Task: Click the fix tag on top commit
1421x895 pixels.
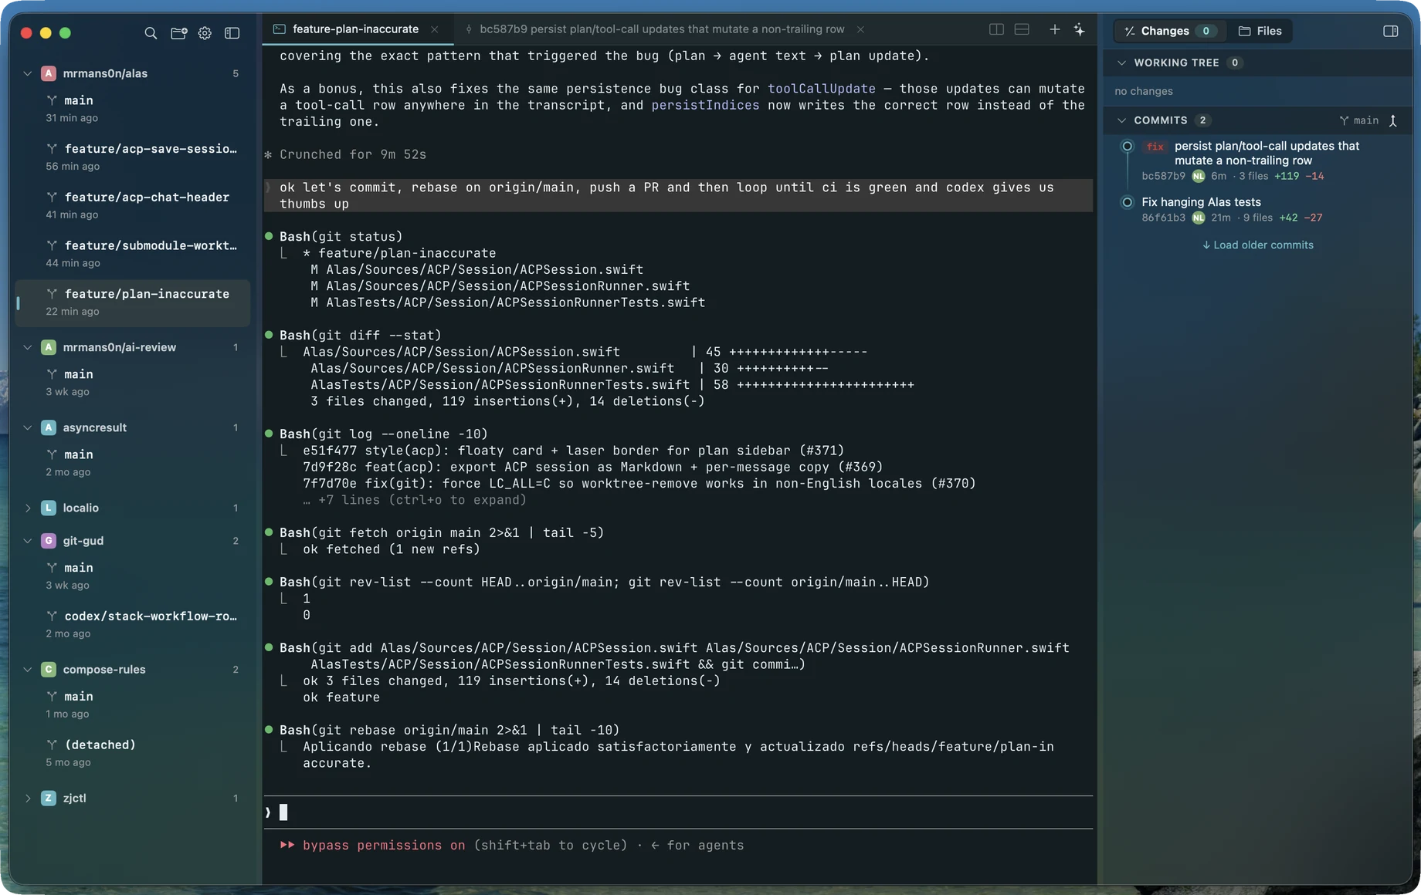Action: click(1155, 147)
